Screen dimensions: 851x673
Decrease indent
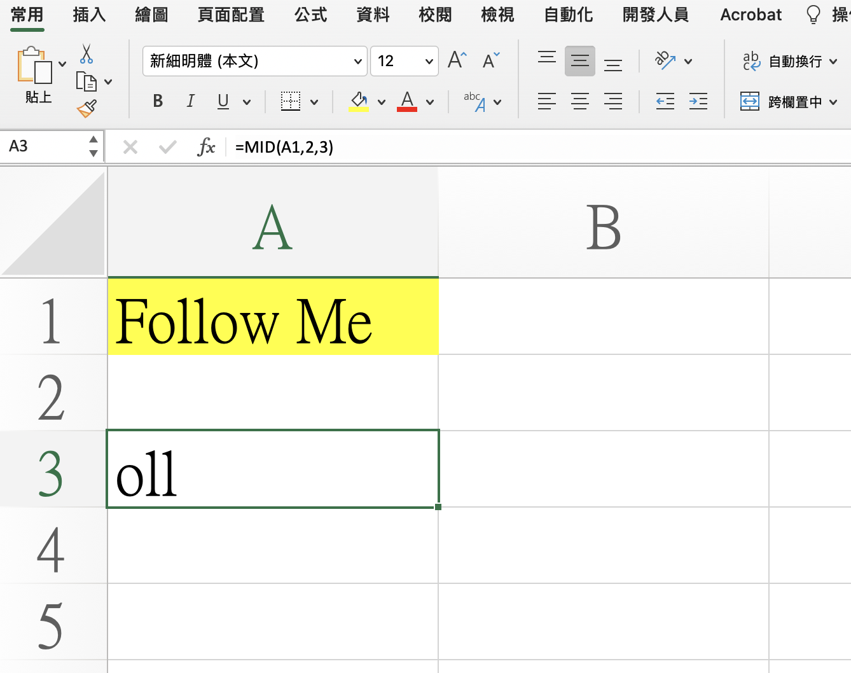(665, 101)
